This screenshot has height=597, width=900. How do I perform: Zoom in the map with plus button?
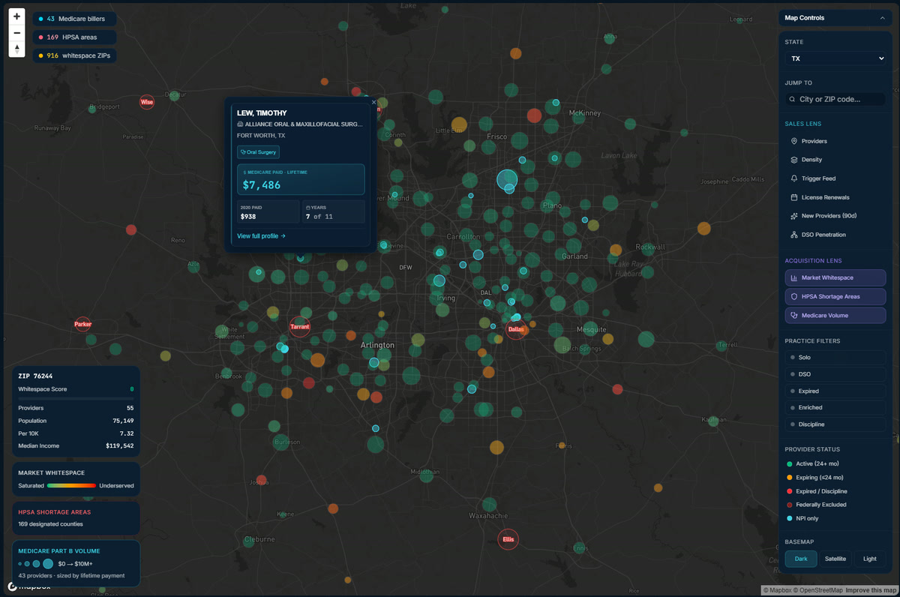pyautogui.click(x=17, y=16)
